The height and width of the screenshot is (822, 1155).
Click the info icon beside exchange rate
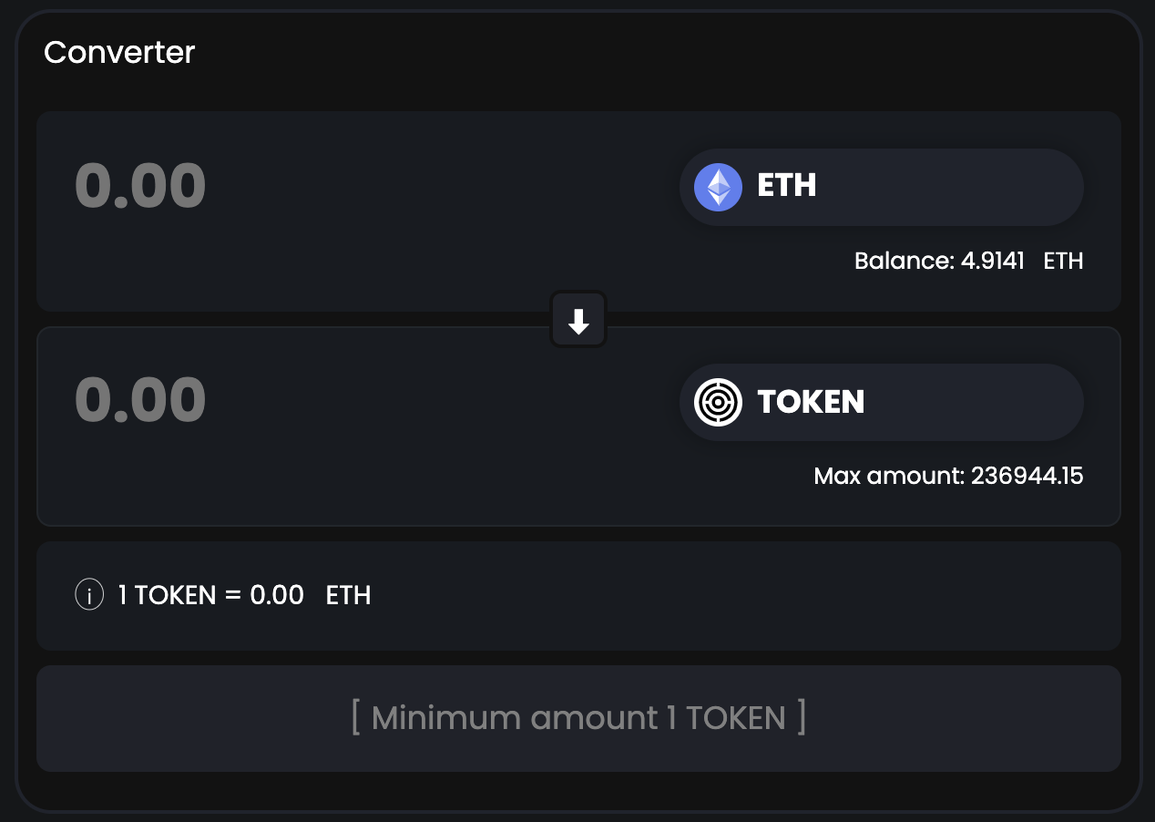tap(88, 596)
